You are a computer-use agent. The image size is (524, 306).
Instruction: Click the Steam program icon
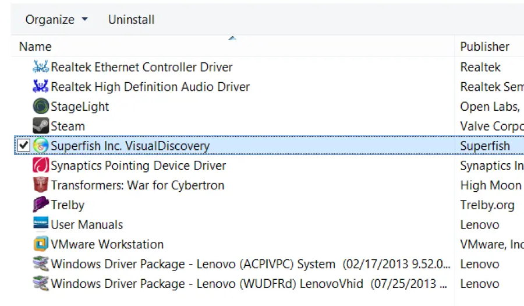(41, 126)
